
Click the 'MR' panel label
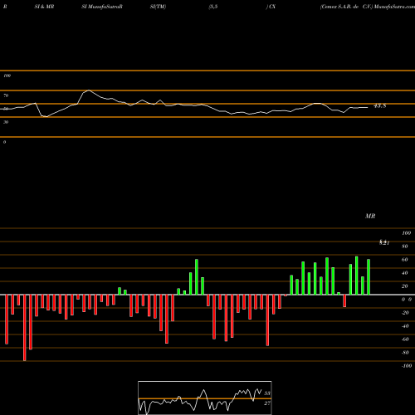[x=370, y=216]
